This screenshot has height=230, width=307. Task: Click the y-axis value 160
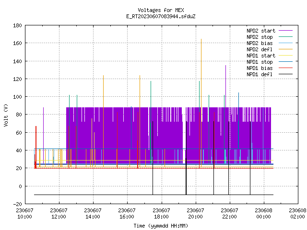[17, 43]
